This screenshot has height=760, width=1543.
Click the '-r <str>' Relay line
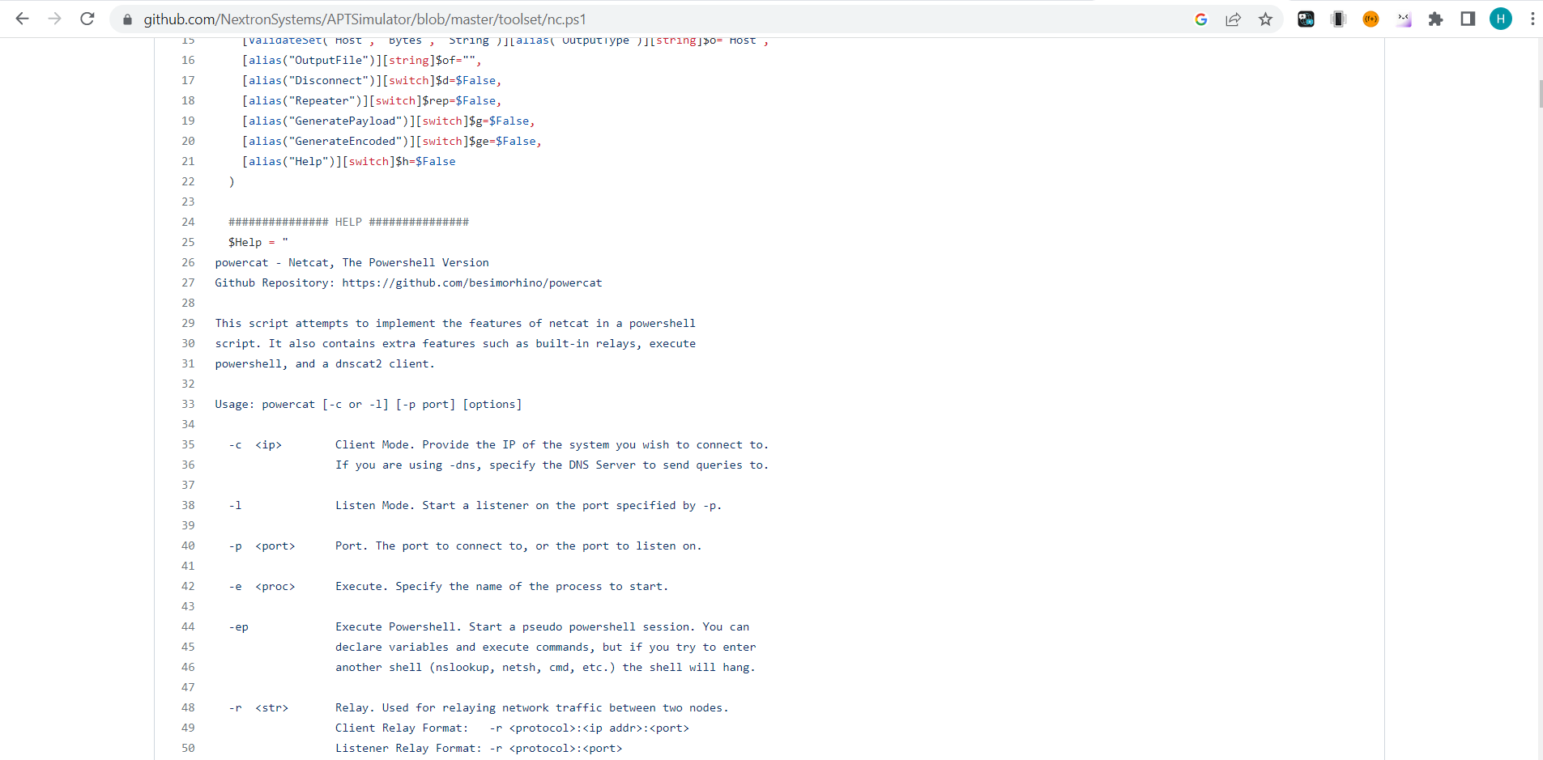(478, 707)
